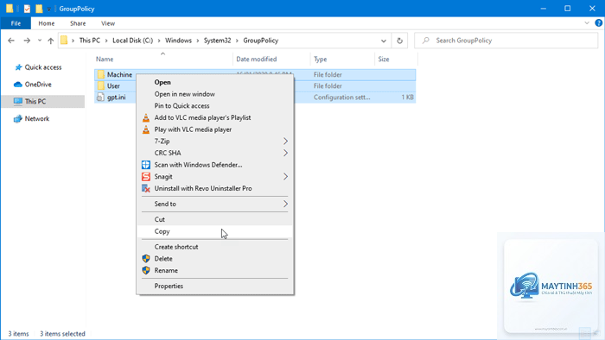
Task: Click the Revo Uninstaller icon
Action: pyautogui.click(x=146, y=189)
